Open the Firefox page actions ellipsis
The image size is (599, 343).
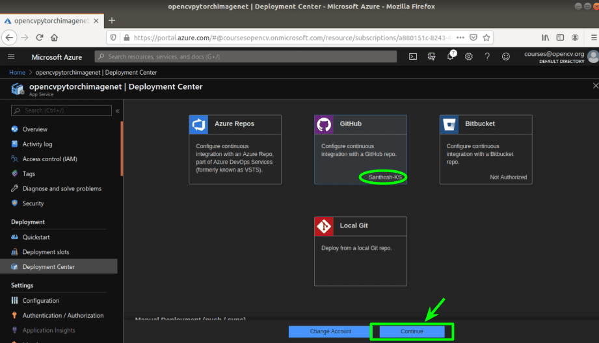click(460, 38)
